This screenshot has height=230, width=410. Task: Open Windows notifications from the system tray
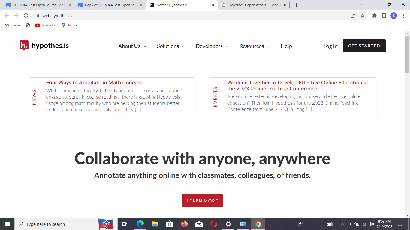400,224
